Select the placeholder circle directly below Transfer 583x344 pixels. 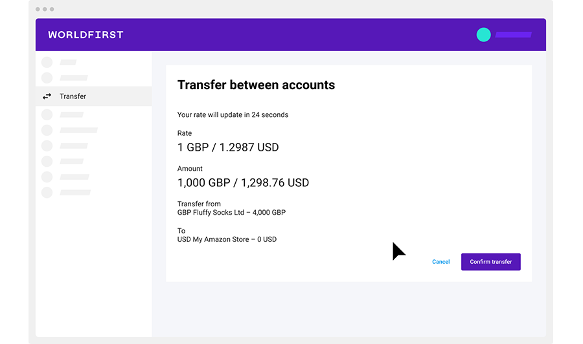pyautogui.click(x=47, y=114)
